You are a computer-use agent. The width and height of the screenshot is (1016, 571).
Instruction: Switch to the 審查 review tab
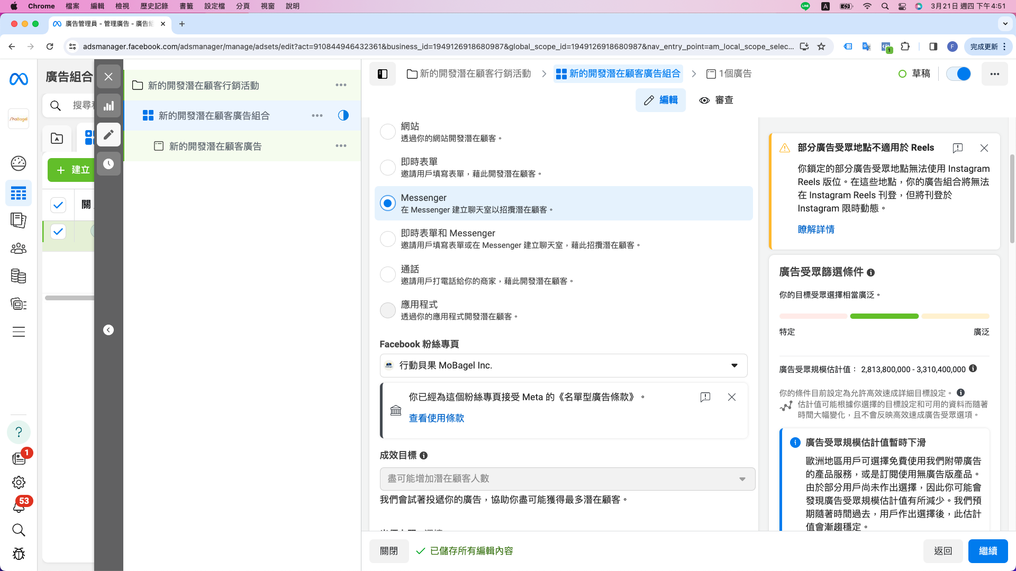(x=716, y=100)
